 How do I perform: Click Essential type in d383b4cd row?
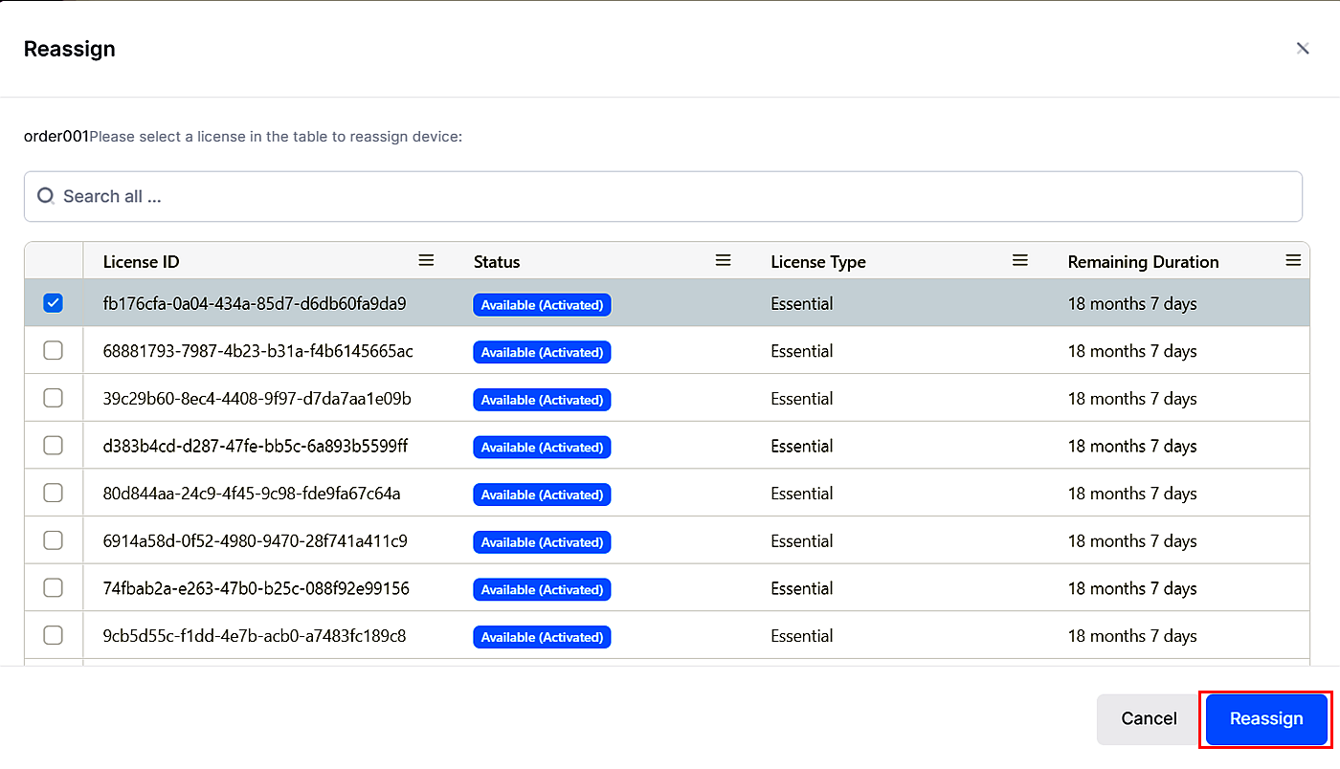point(802,446)
